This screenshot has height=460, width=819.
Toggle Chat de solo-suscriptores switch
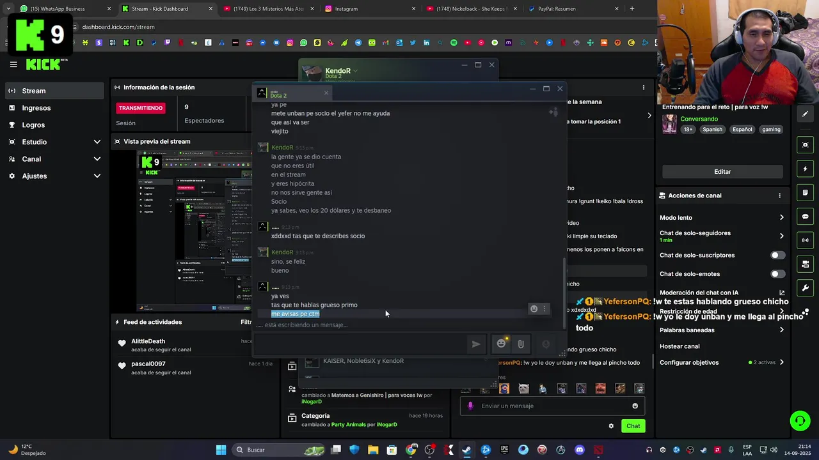(777, 255)
